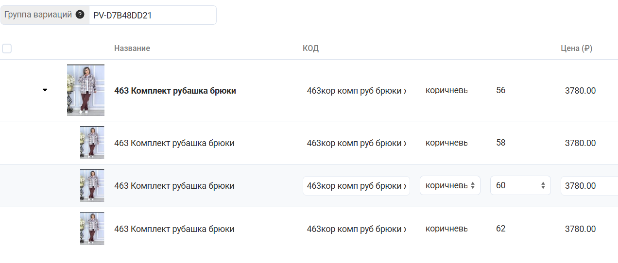Open the large product thumbnail for size 56

pos(86,90)
